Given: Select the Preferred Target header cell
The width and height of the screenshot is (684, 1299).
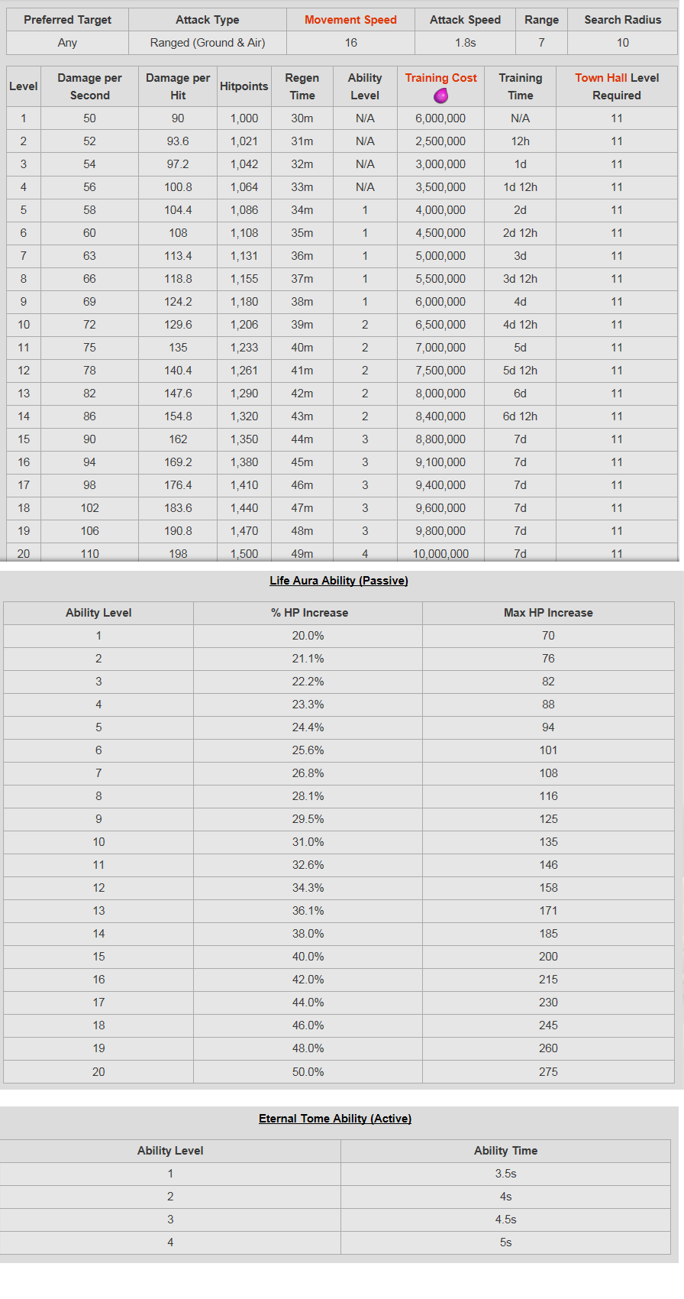Looking at the screenshot, I should [x=67, y=20].
